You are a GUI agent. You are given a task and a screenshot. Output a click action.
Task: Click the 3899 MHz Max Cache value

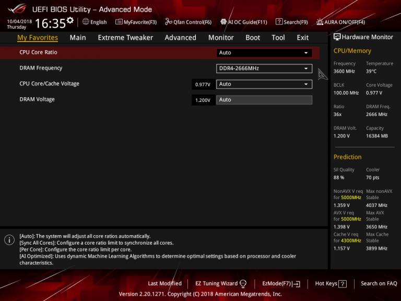tap(376, 249)
